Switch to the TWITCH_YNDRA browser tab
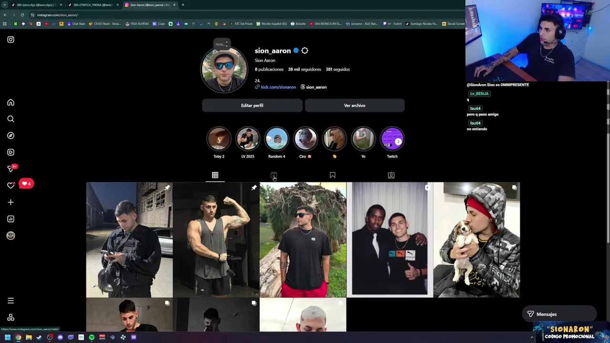 pos(93,5)
